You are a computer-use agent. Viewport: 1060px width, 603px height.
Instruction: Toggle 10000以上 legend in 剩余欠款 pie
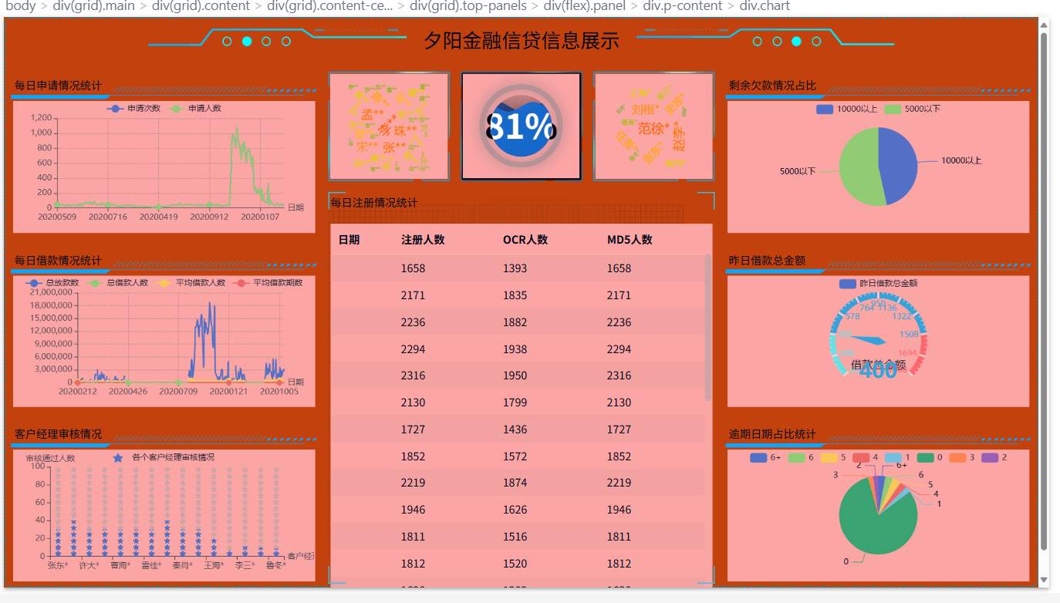pyautogui.click(x=825, y=109)
